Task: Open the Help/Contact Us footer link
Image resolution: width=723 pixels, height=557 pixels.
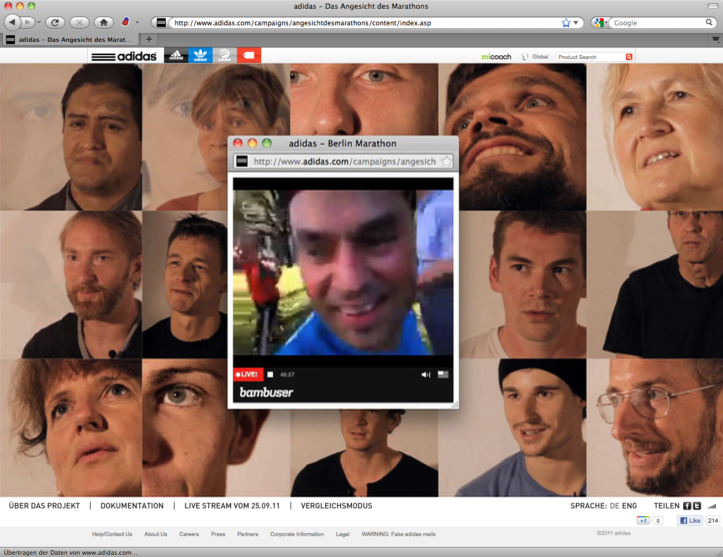Action: (x=112, y=534)
